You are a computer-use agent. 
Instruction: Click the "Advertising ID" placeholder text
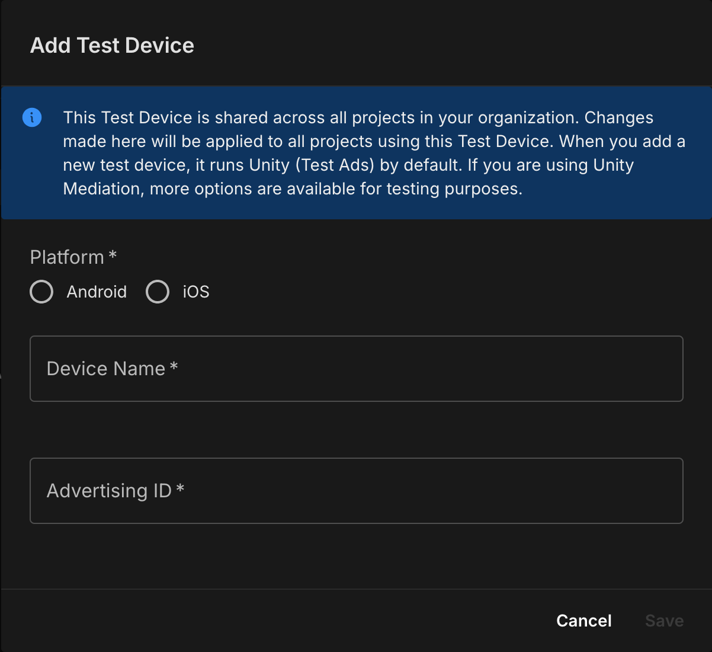(109, 491)
